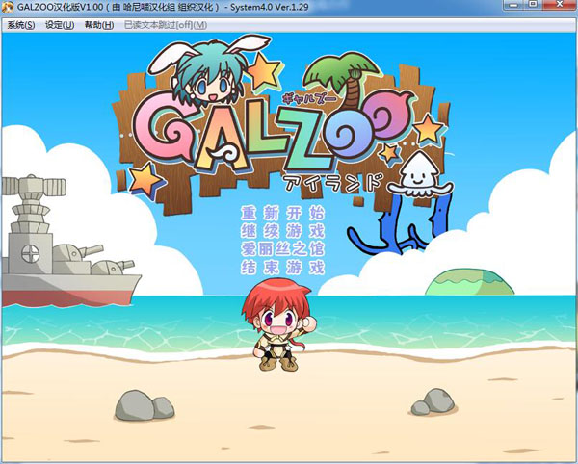This screenshot has height=464, width=578.
Task: Maximize the GALZOO window
Action: pos(533,5)
